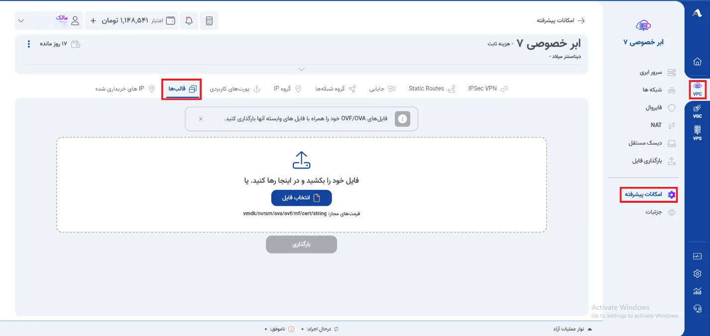Switch to the گروه IP tab

(x=288, y=88)
